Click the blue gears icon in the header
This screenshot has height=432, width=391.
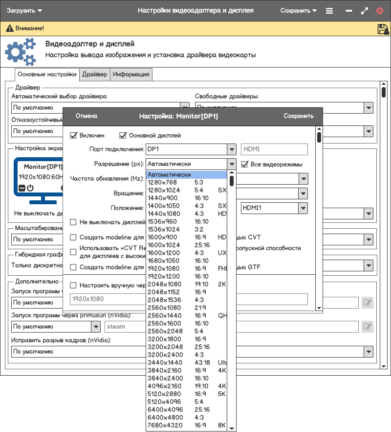point(21,52)
